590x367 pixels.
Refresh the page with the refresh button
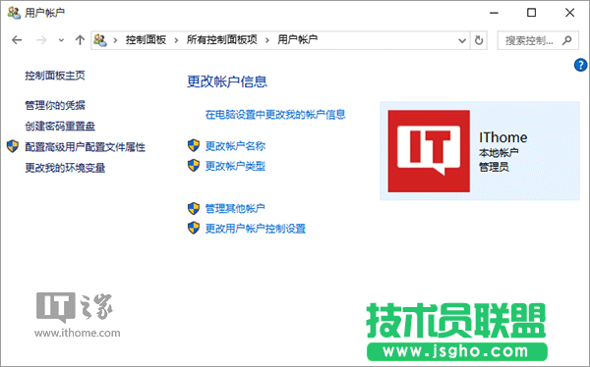tap(479, 40)
